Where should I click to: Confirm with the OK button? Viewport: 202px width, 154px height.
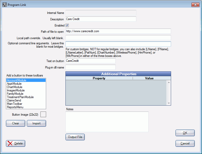tap(185, 133)
